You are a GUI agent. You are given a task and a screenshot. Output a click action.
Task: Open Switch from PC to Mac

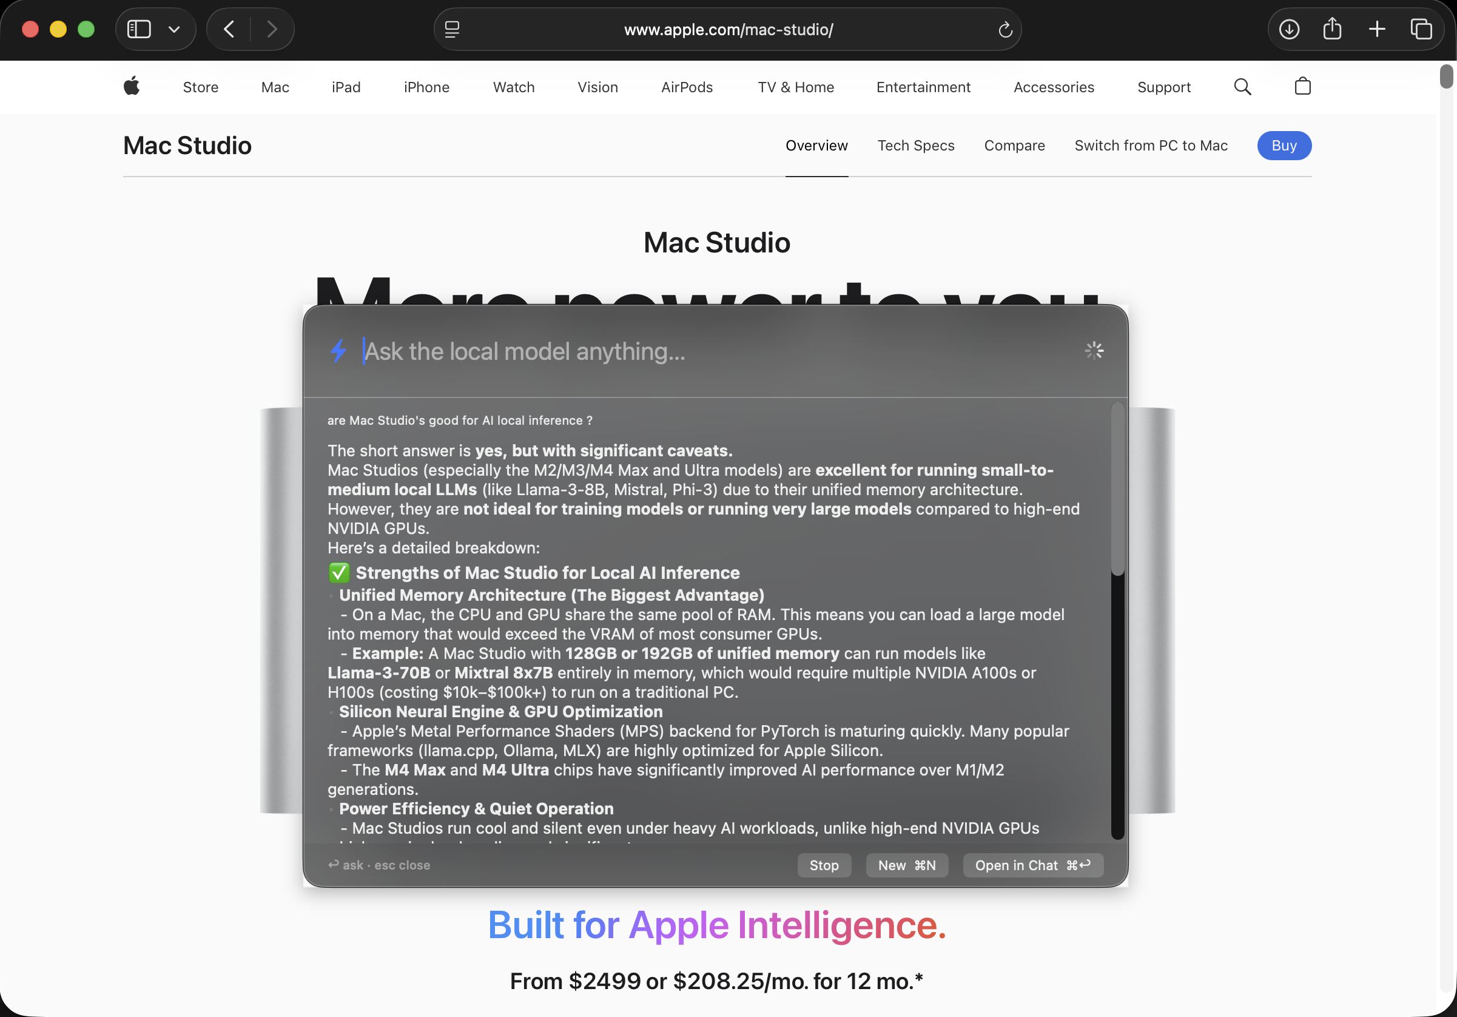tap(1151, 146)
